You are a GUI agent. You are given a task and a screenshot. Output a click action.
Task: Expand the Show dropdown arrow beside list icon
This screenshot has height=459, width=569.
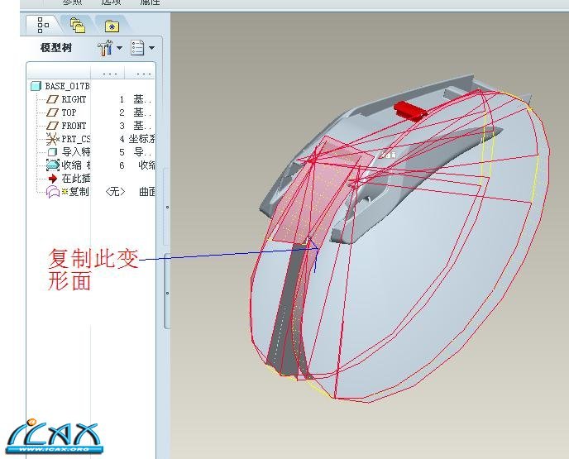[x=151, y=48]
